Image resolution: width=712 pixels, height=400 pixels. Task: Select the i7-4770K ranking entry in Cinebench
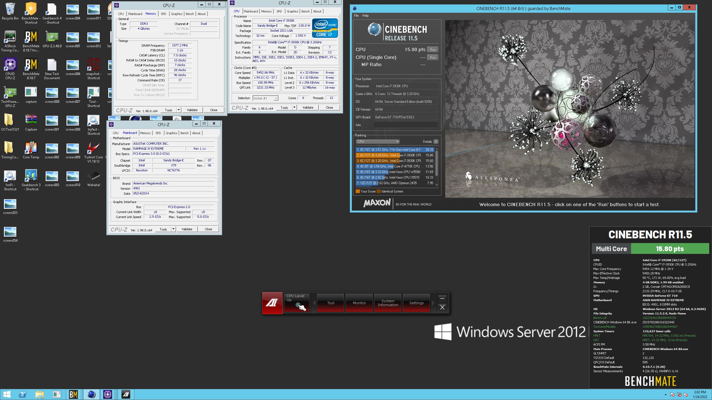point(395,166)
